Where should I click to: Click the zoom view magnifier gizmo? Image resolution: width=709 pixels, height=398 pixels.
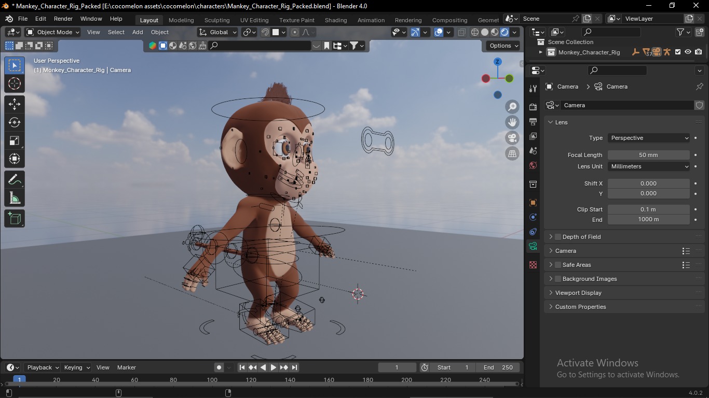click(512, 107)
